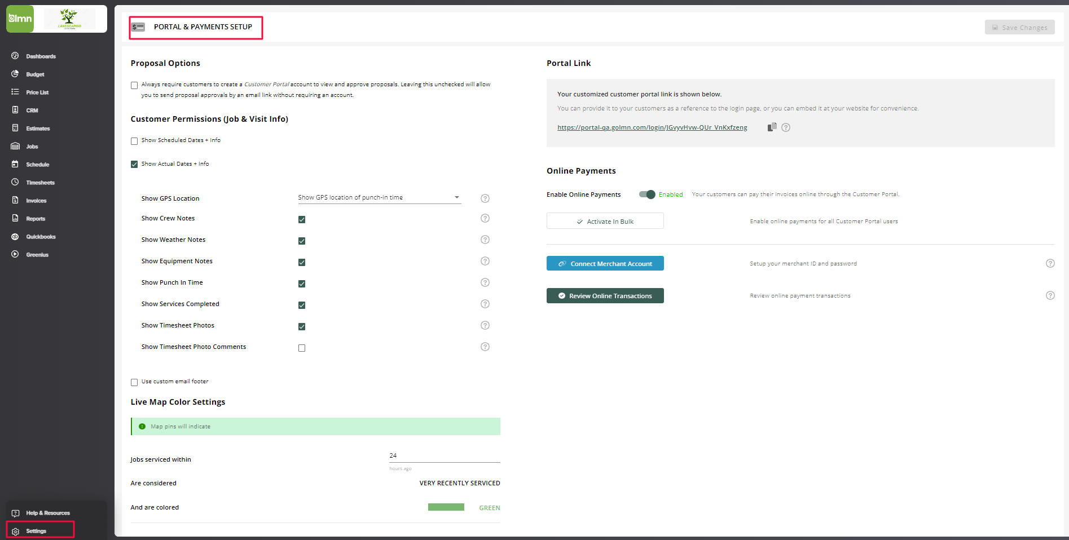Image resolution: width=1069 pixels, height=540 pixels.
Task: Toggle the Show Equipment Notes checkbox
Action: coord(302,262)
